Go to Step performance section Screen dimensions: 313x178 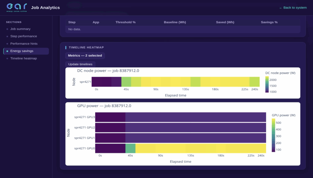point(24,36)
